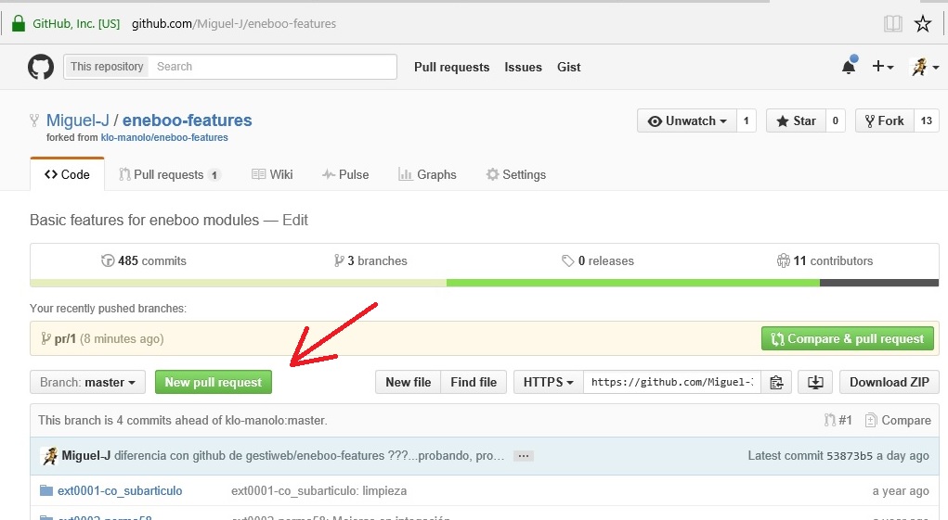Click green New pull request button
This screenshot has height=520, width=948.
[214, 383]
